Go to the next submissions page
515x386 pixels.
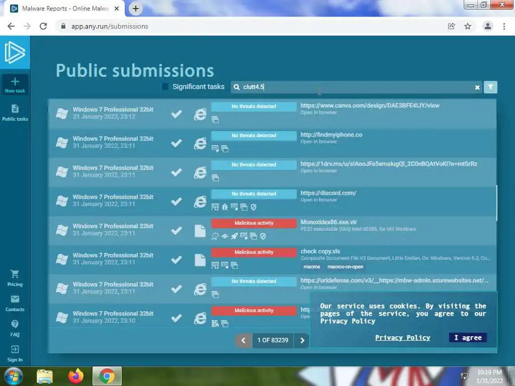click(x=302, y=340)
